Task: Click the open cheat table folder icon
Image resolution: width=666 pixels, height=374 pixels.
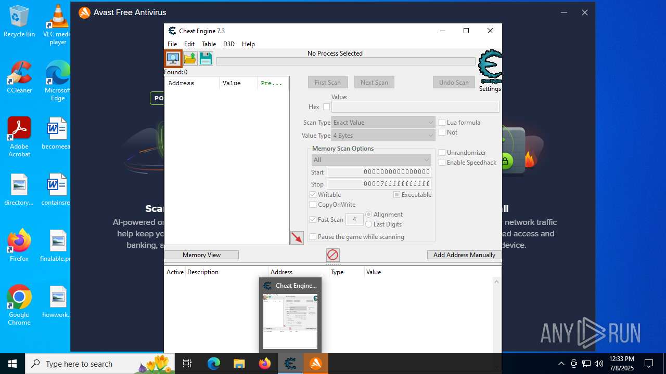Action: point(190,58)
